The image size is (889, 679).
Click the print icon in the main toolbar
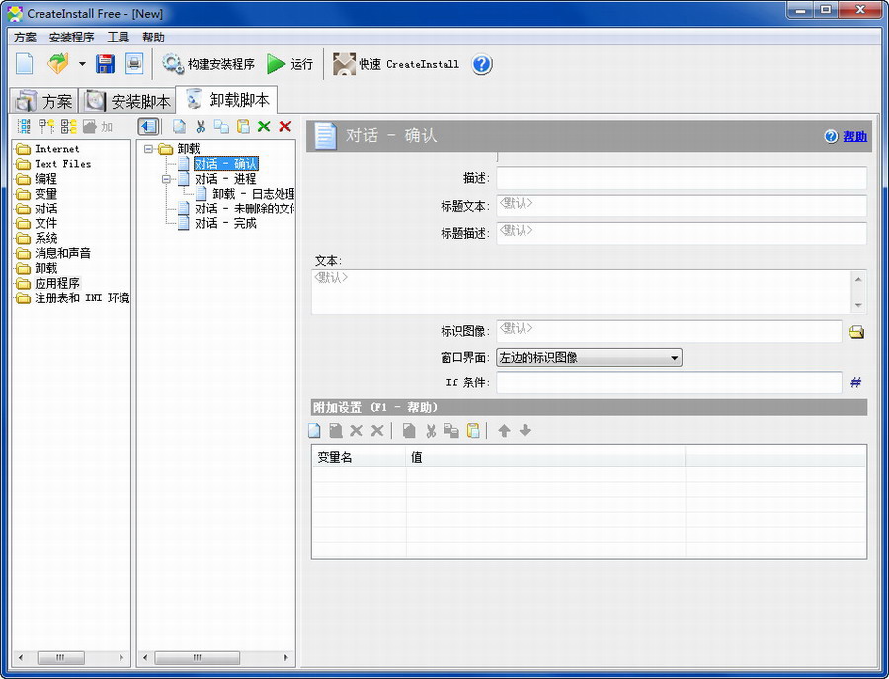pyautogui.click(x=134, y=63)
